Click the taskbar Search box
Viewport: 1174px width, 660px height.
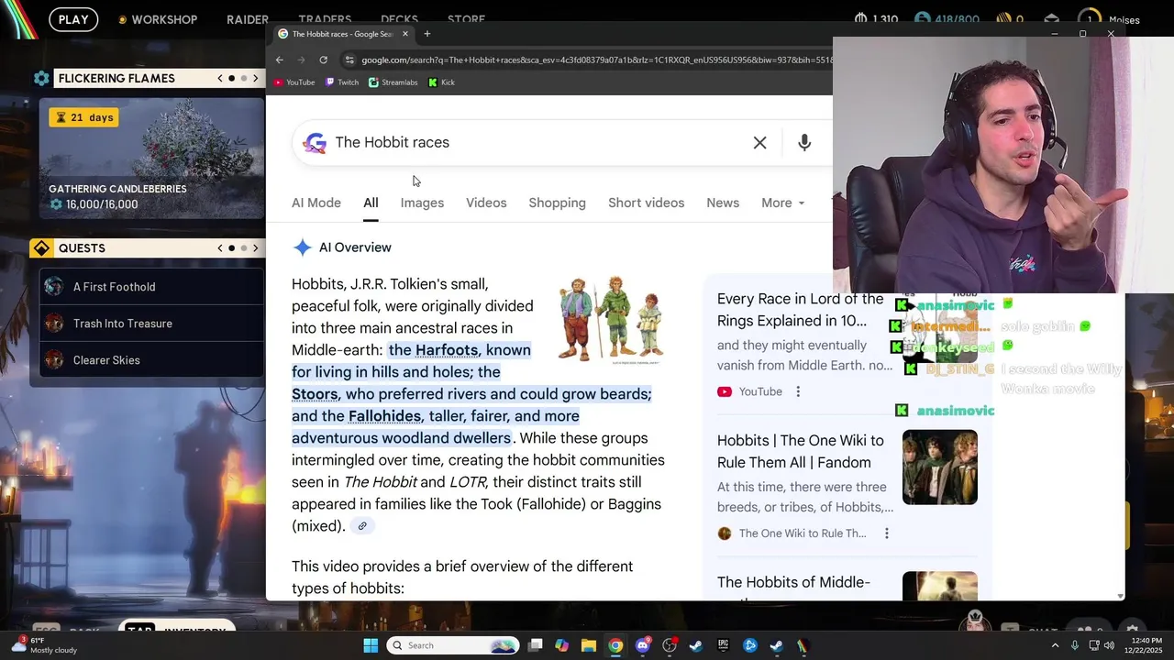452,645
